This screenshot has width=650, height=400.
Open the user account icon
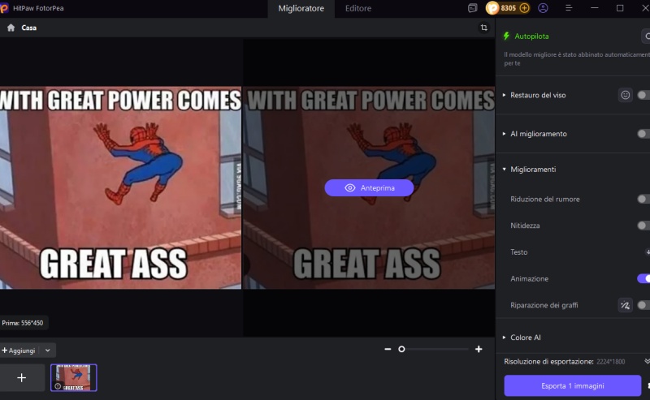coord(543,8)
